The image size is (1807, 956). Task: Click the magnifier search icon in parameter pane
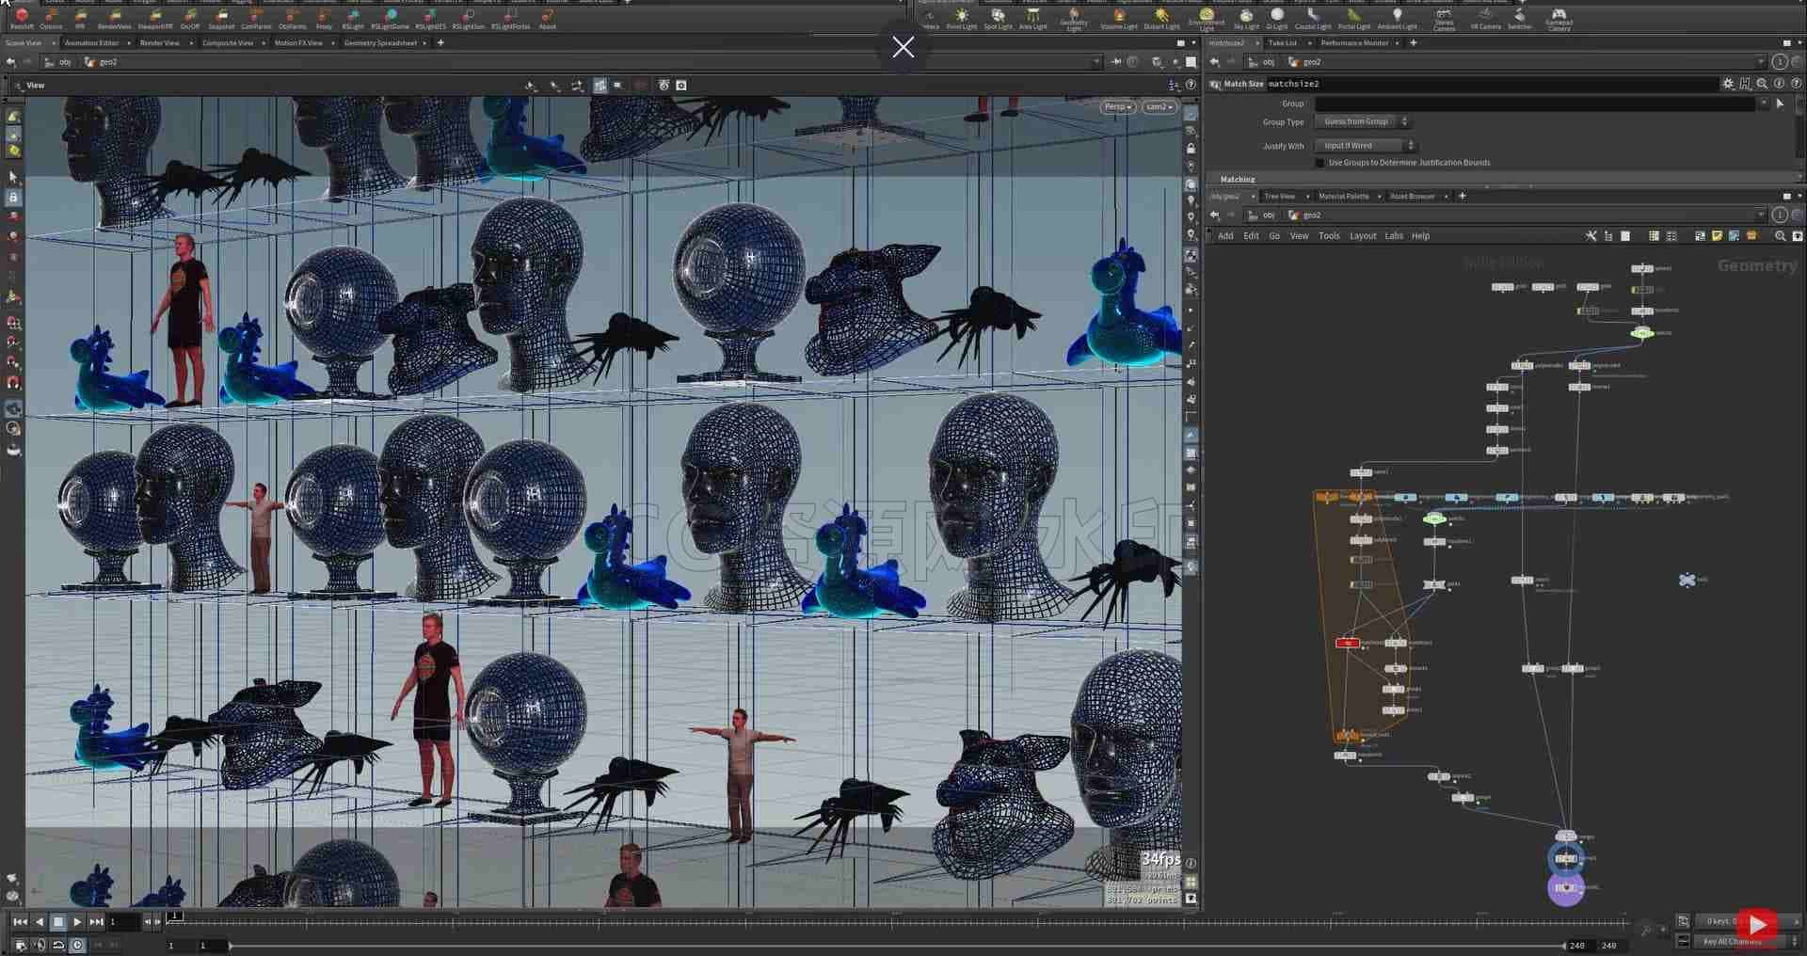[1762, 84]
